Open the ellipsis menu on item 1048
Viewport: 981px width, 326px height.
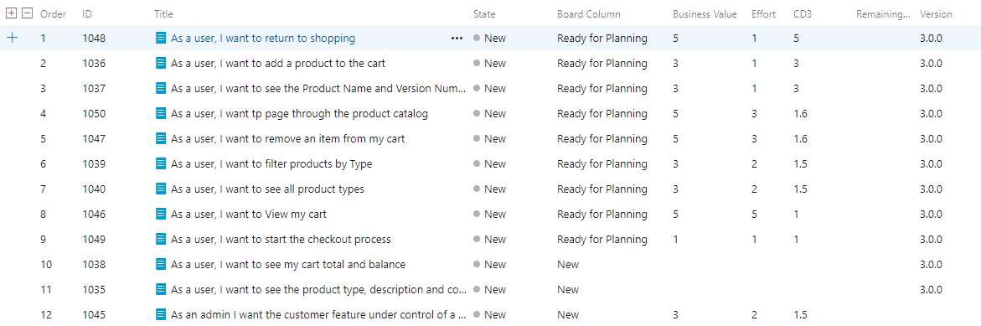coord(457,39)
